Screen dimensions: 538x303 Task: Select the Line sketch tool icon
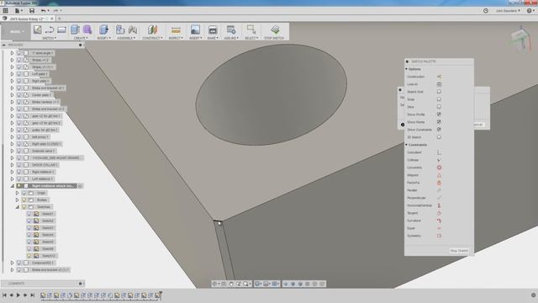point(50,30)
